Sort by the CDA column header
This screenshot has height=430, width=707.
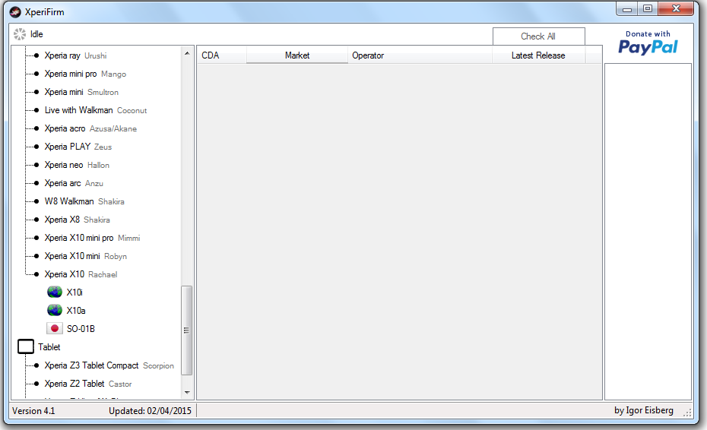click(x=221, y=55)
